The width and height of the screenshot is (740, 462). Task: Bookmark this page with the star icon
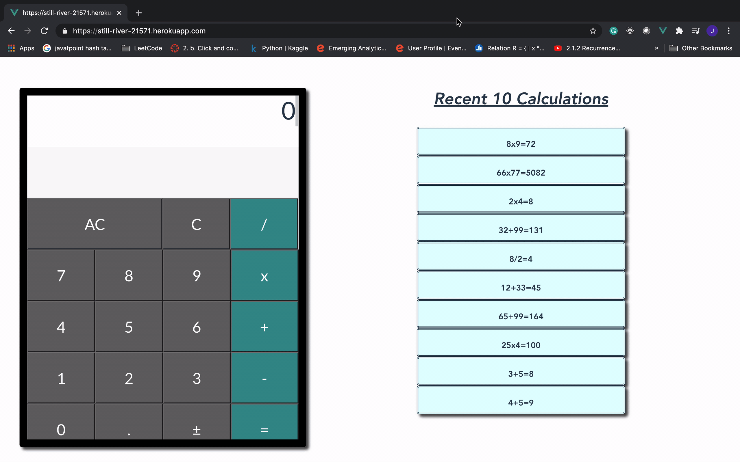point(593,31)
